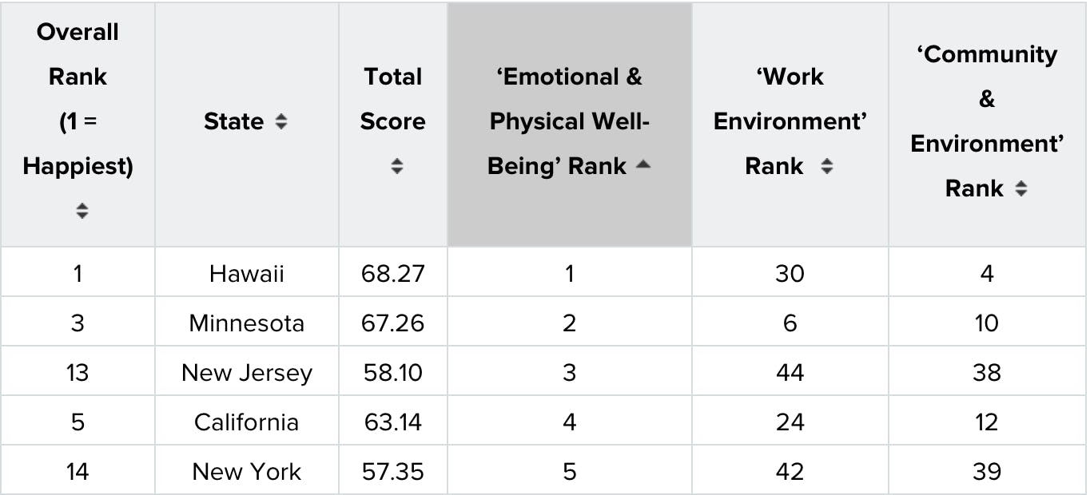Screen dimensions: 1090x495
Task: Select the State column header
Action: tap(246, 121)
